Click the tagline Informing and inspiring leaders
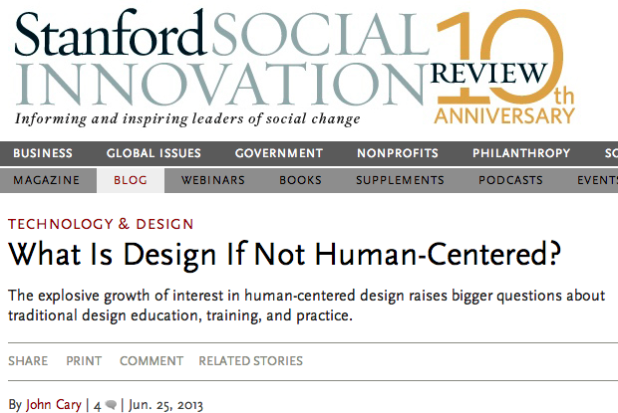Viewport: 618px width, 413px height. pos(187,118)
